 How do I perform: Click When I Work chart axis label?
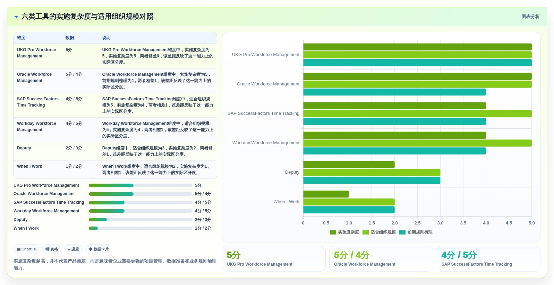286,202
